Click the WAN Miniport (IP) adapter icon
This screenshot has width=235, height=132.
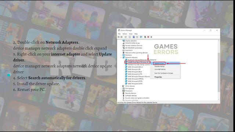click(x=126, y=69)
